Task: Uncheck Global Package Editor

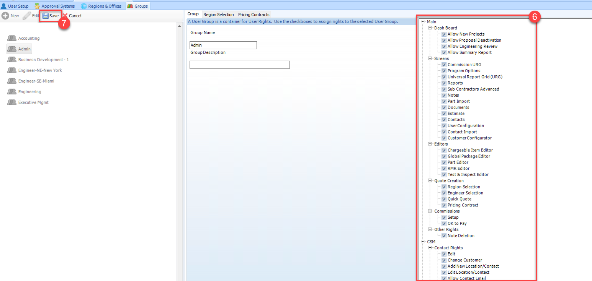Action: 444,156
